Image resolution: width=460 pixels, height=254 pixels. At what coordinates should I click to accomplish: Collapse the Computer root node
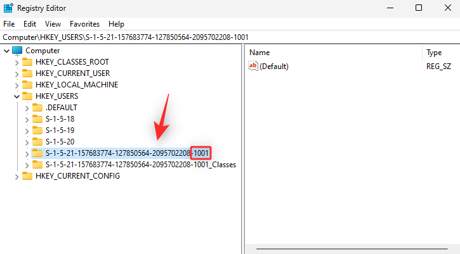tap(6, 51)
